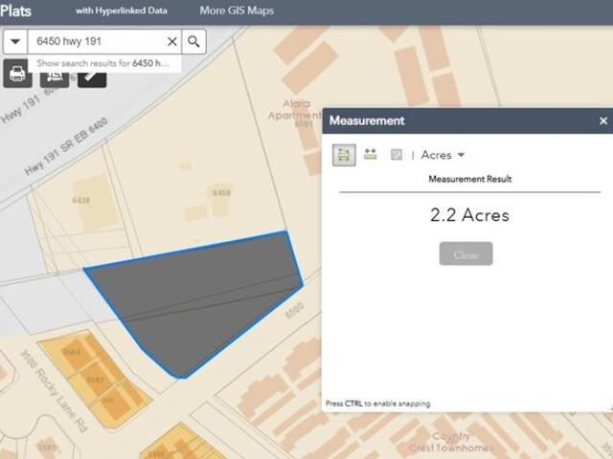Open the search source dropdown arrow
613x459 pixels.
(x=15, y=42)
